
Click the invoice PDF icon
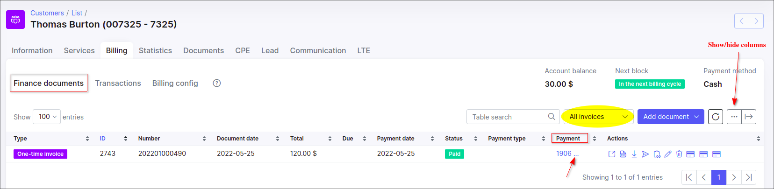pyautogui.click(x=623, y=154)
